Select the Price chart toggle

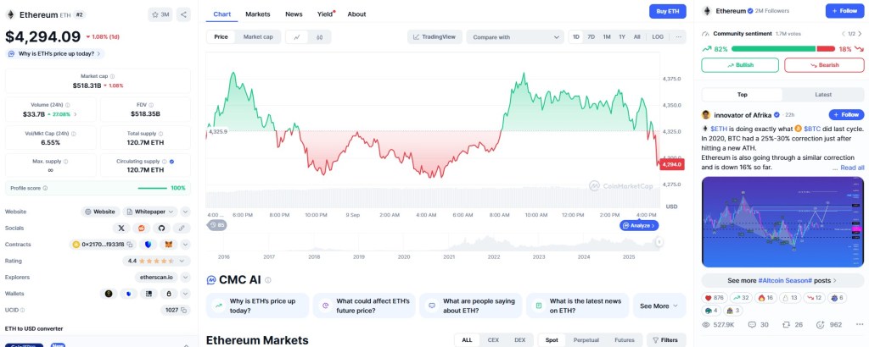coord(221,37)
